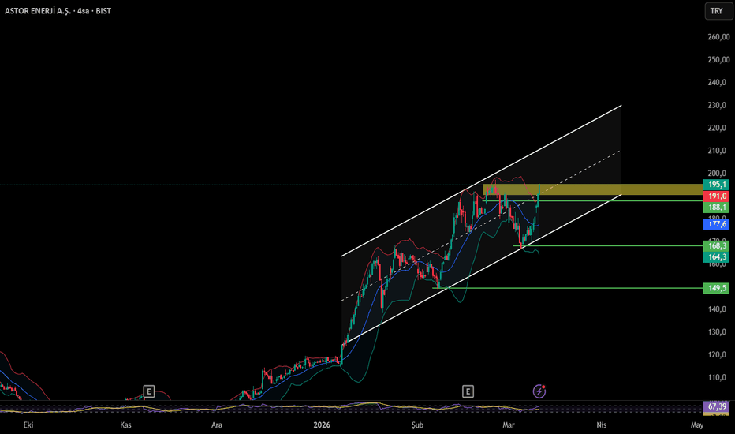Image resolution: width=735 pixels, height=434 pixels.
Task: Click the Kas month label on time axis
Action: (x=125, y=425)
